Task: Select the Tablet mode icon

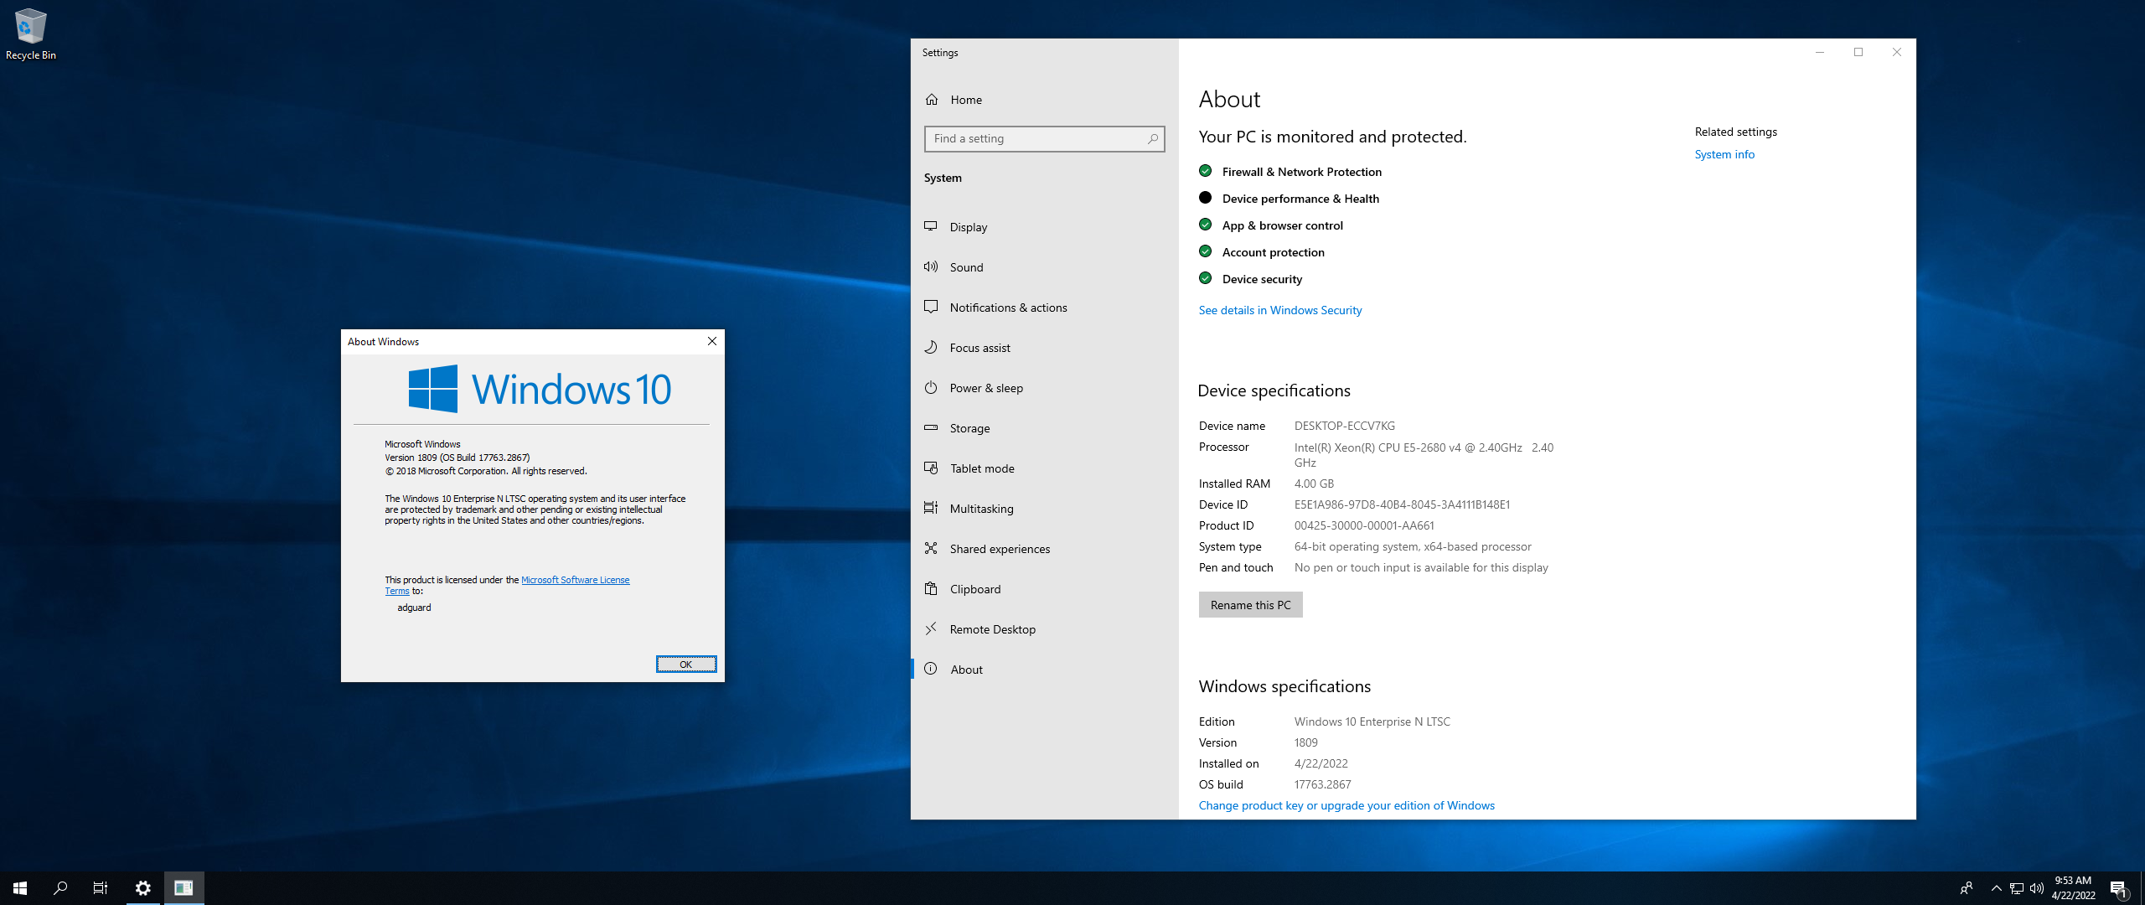Action: 931,468
